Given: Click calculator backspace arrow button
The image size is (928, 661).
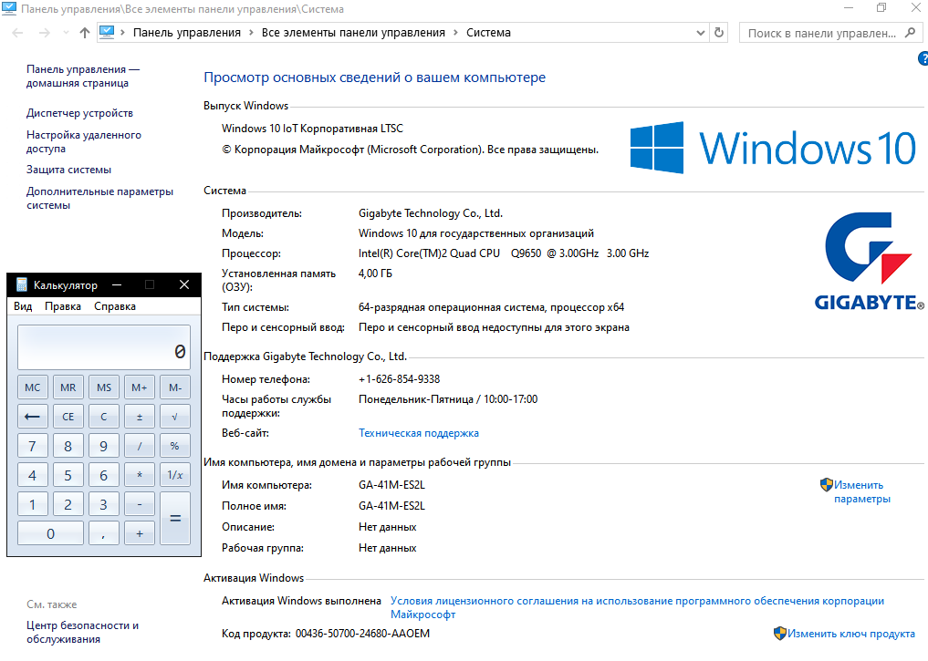Looking at the screenshot, I should (33, 417).
